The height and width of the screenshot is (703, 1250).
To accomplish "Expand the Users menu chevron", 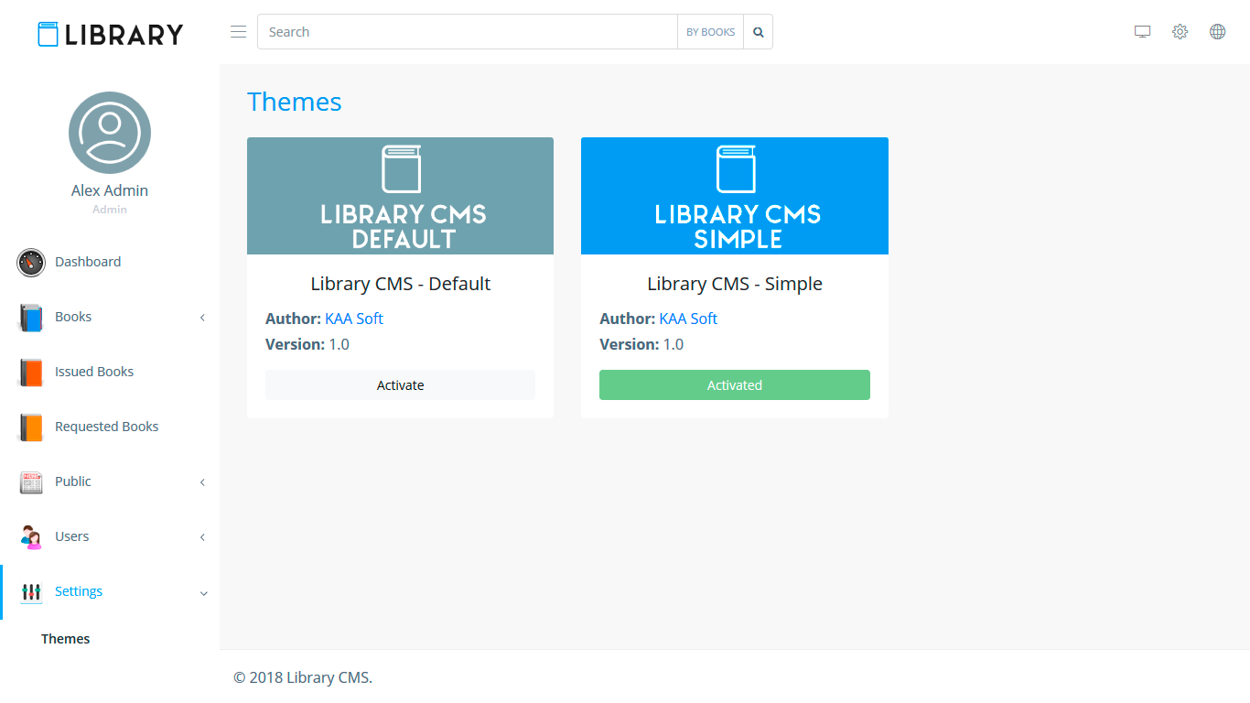I will tap(202, 537).
